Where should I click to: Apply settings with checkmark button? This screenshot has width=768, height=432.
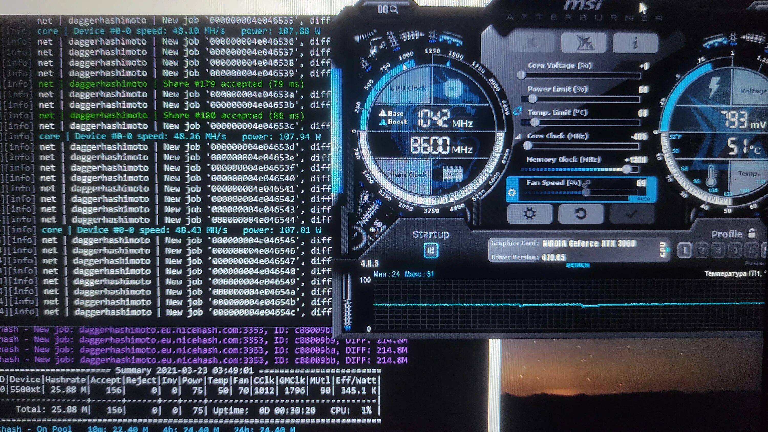click(632, 214)
